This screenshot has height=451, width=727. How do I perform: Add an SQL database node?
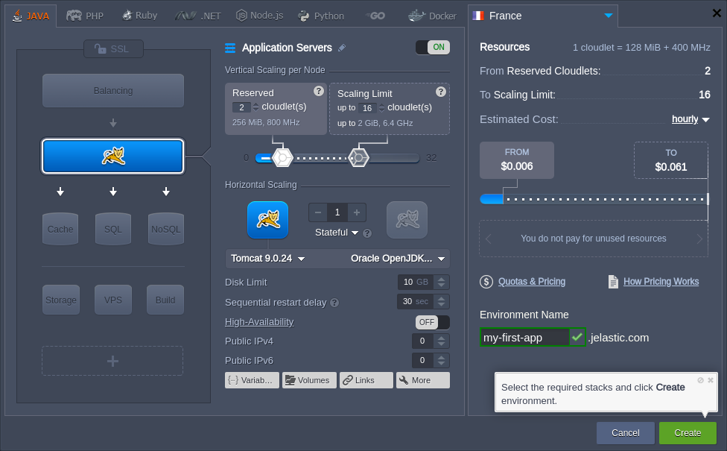tap(113, 229)
